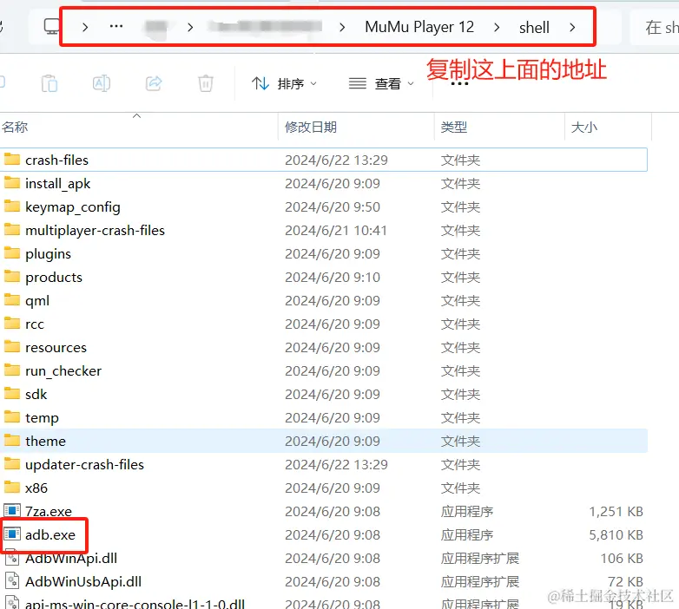Select the products folder
The width and height of the screenshot is (679, 609).
[324, 277]
